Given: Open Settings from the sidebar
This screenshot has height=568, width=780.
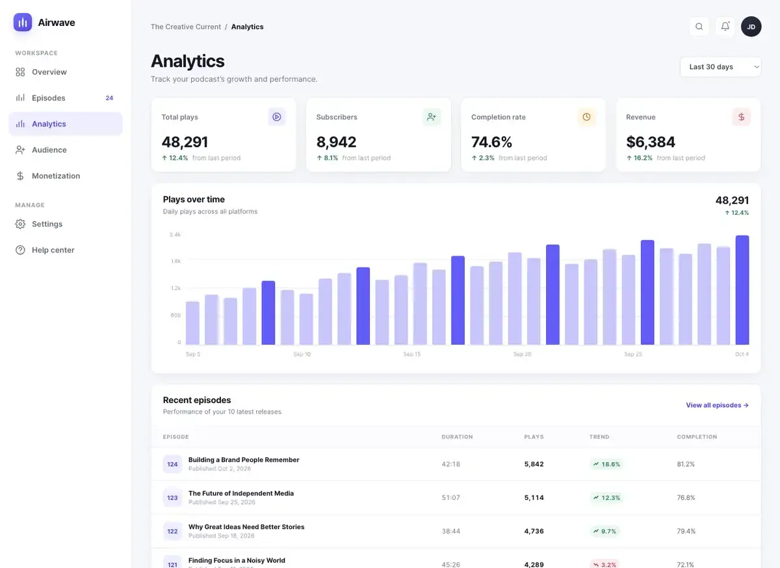Looking at the screenshot, I should click(66, 224).
